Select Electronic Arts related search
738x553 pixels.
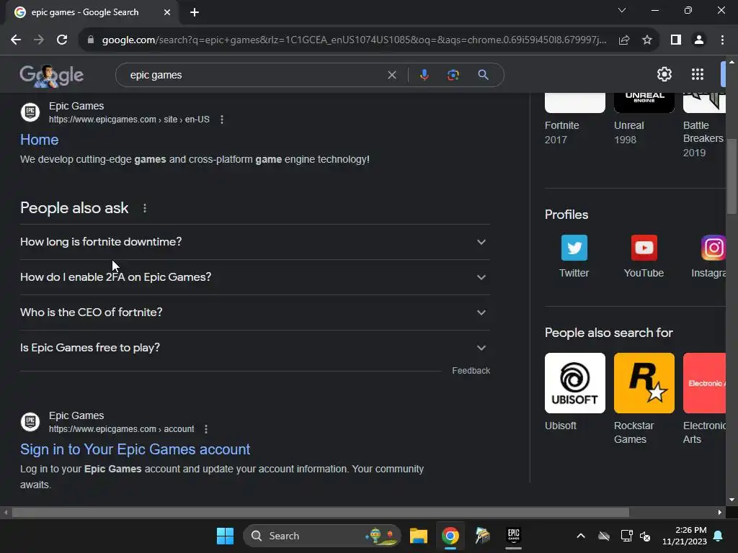point(704,399)
